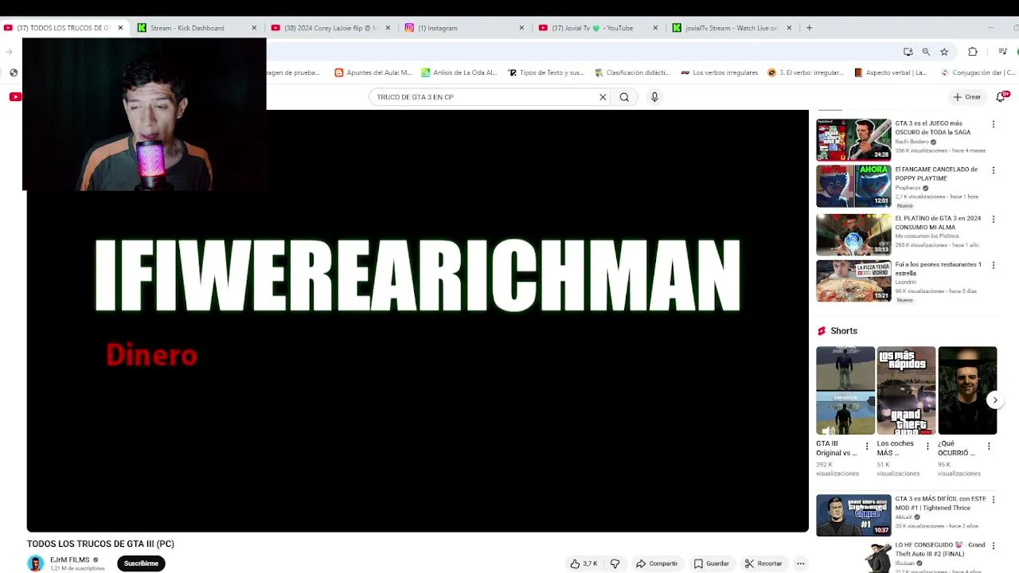This screenshot has height=573, width=1019.
Task: Switch to the Stream - Kick Dashboard tab
Action: click(x=198, y=28)
